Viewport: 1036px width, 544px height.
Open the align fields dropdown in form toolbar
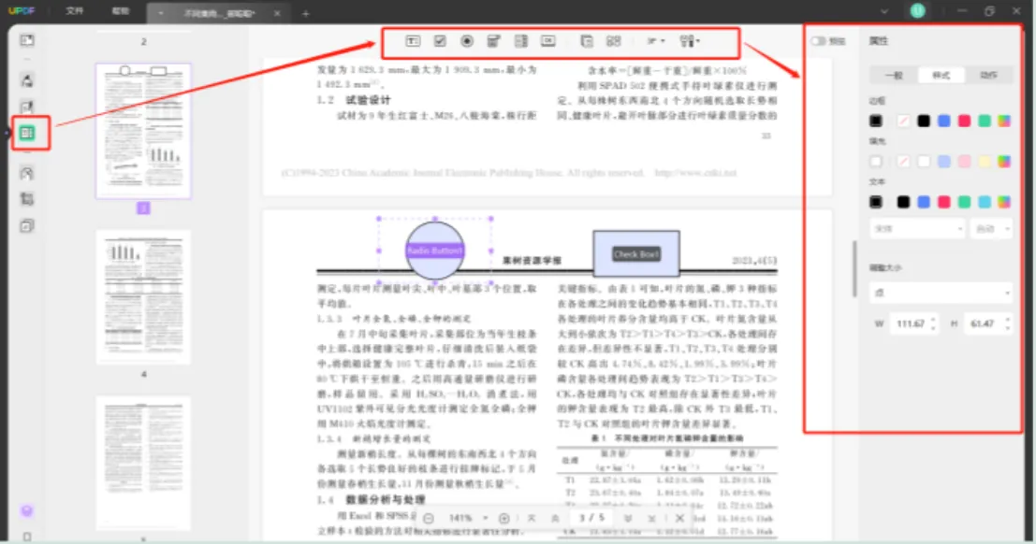(x=655, y=41)
